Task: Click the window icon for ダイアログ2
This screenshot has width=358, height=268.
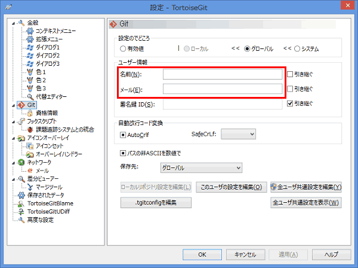Action: pos(30,56)
